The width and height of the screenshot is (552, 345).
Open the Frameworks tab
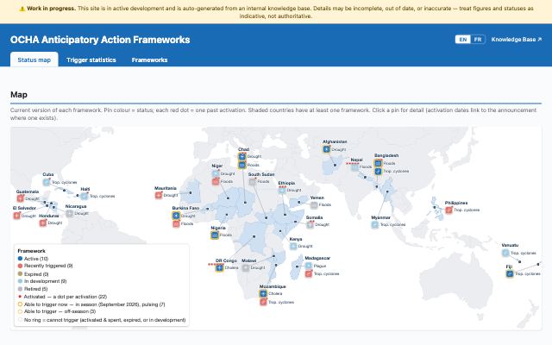[x=149, y=60]
